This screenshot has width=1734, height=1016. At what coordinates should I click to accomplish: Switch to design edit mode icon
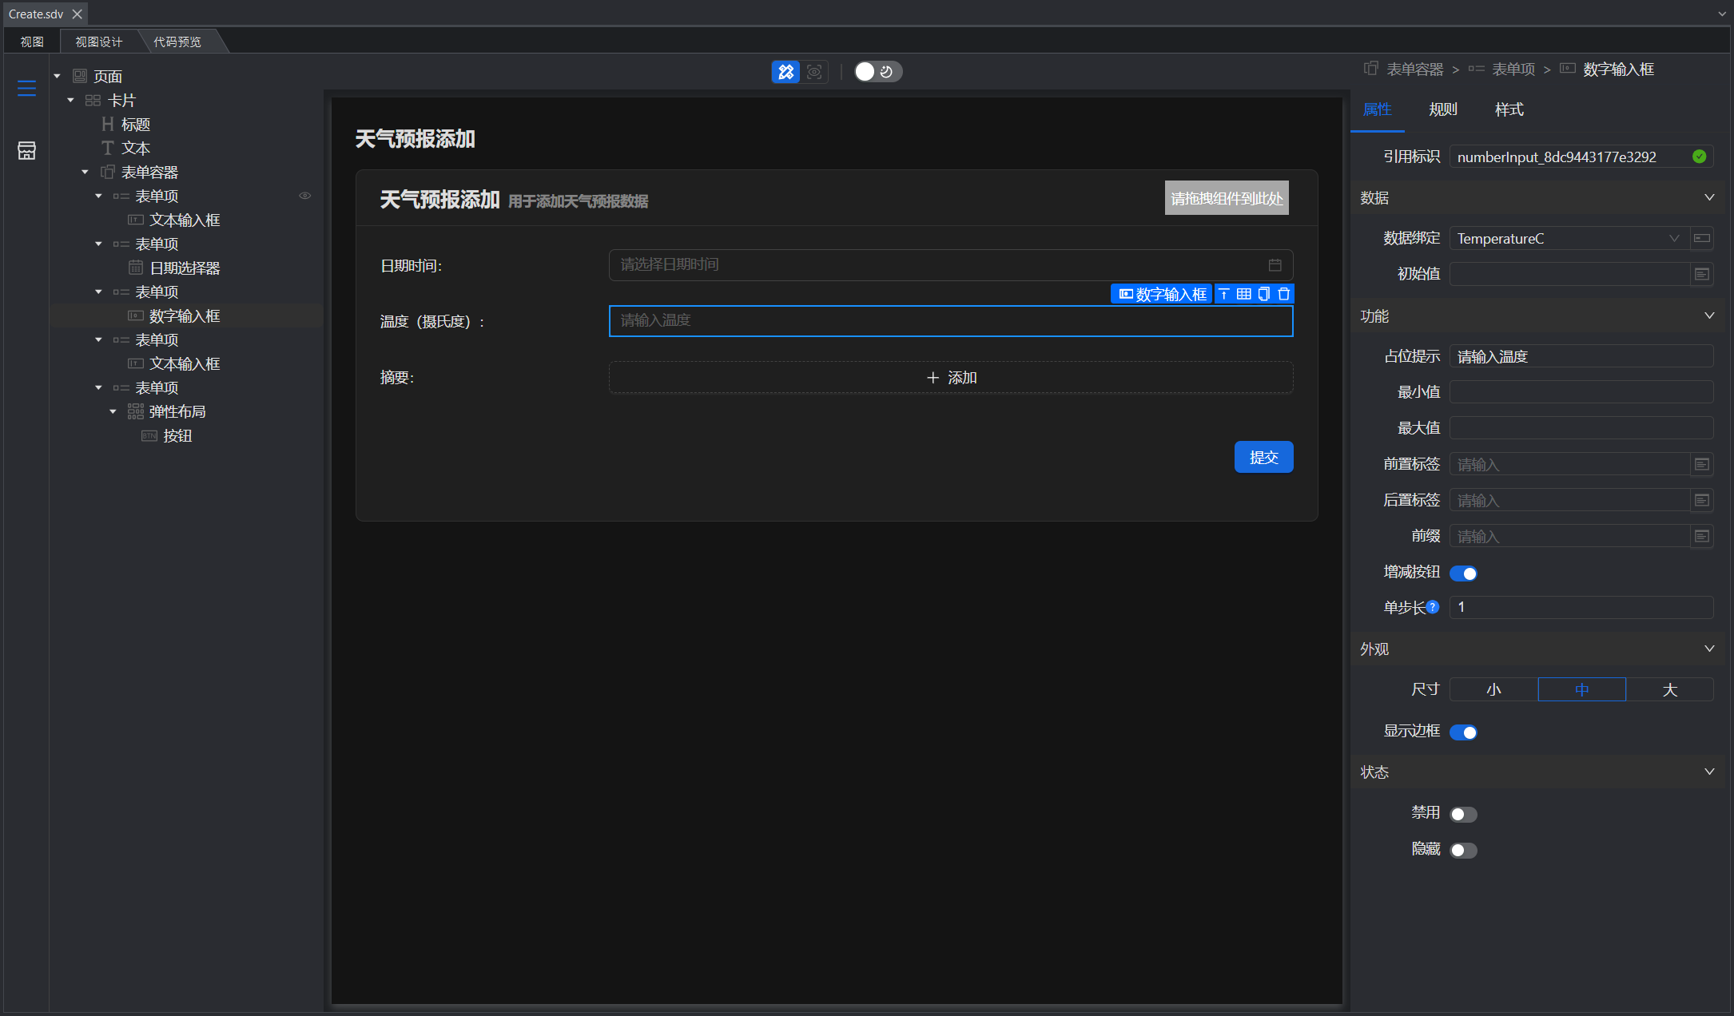coord(785,72)
